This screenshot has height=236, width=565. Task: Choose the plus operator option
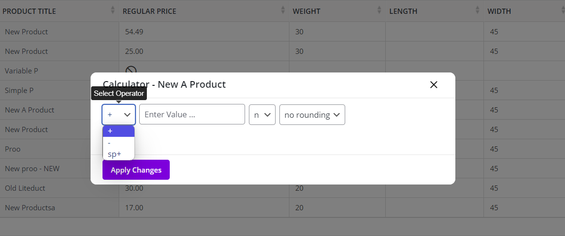119,131
